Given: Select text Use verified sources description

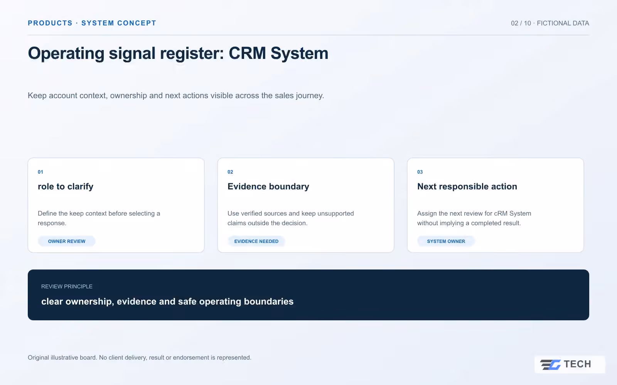Looking at the screenshot, I should point(291,218).
